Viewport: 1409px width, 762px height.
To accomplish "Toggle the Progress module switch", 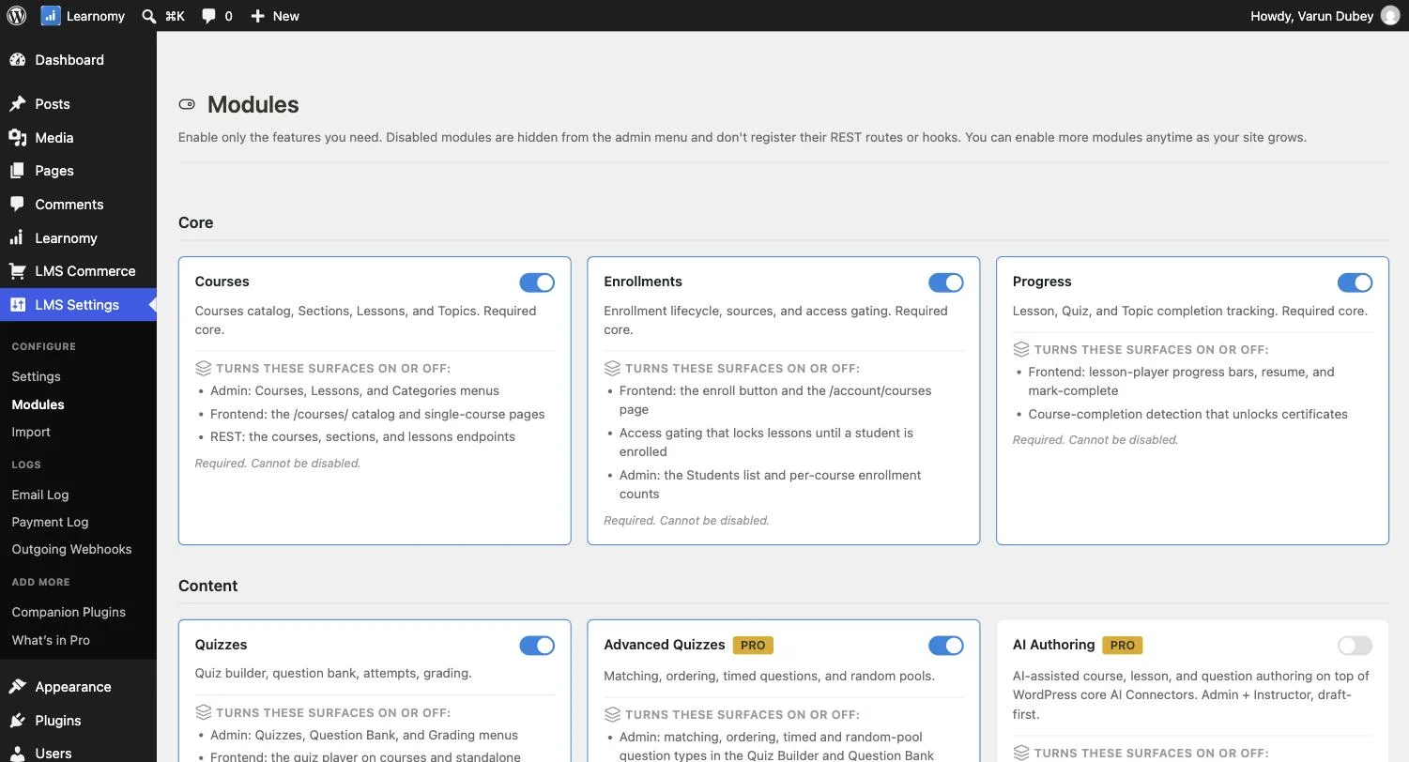I will point(1355,282).
